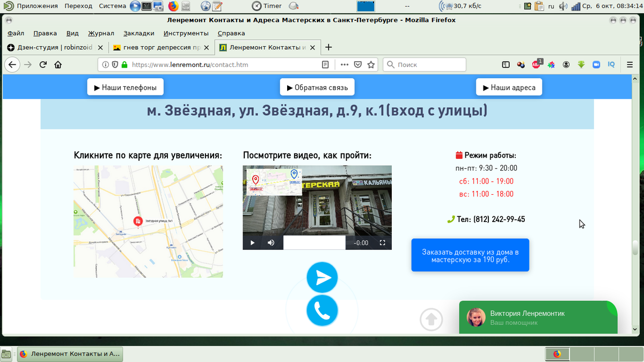Screen dimensions: 644x362
Task: Open the colored balls extension icon
Action: [x=521, y=64]
